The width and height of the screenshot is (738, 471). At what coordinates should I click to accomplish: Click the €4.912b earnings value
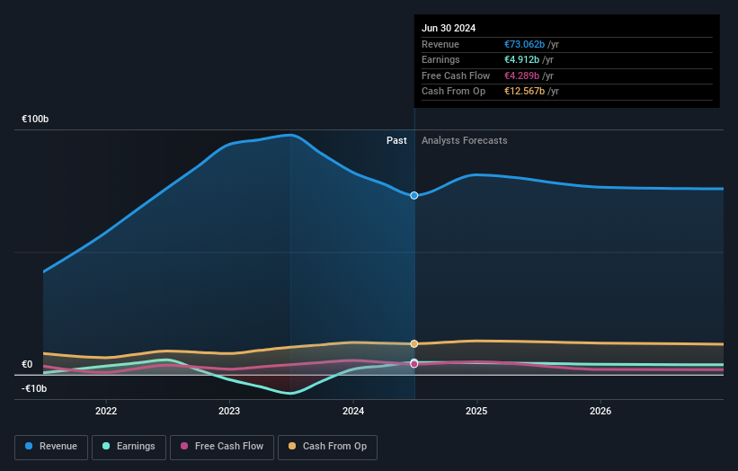pyautogui.click(x=521, y=59)
